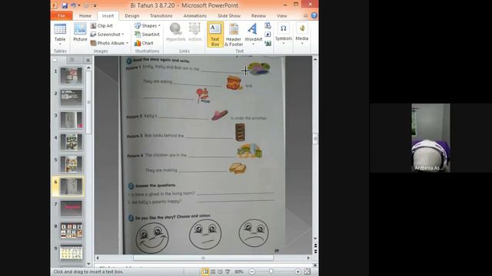Screen dimensions: 492x276
Task: Select slide 8 thumbnail
Action: [x=71, y=231]
